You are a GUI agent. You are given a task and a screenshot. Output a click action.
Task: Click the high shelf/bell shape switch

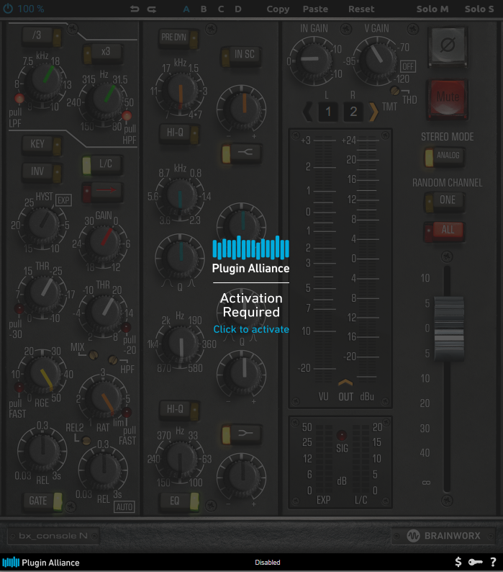242,153
